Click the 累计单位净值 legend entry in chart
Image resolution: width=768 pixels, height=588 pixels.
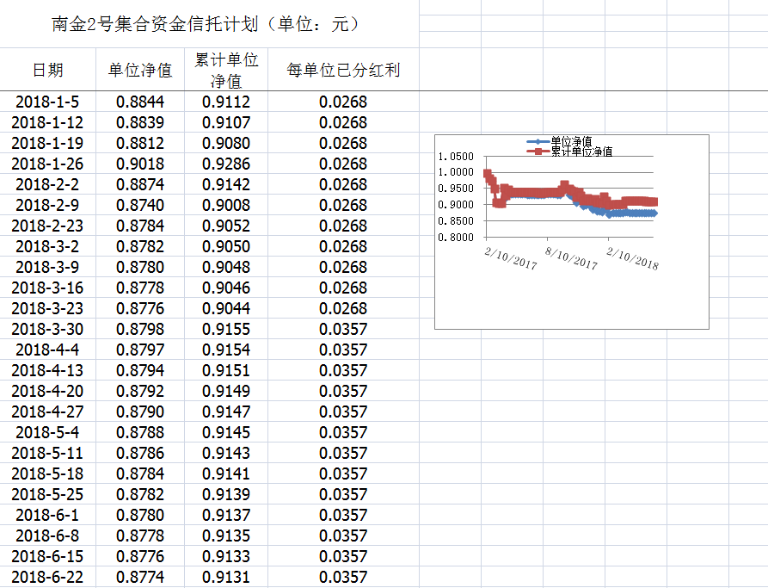click(x=574, y=151)
